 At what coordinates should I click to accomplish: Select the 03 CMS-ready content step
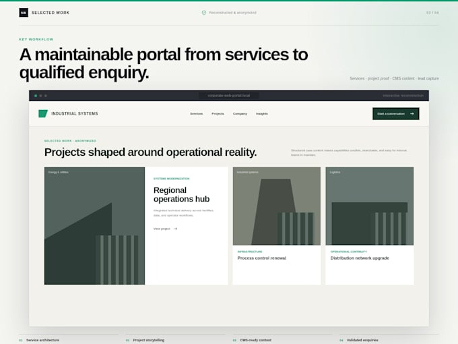click(x=282, y=339)
